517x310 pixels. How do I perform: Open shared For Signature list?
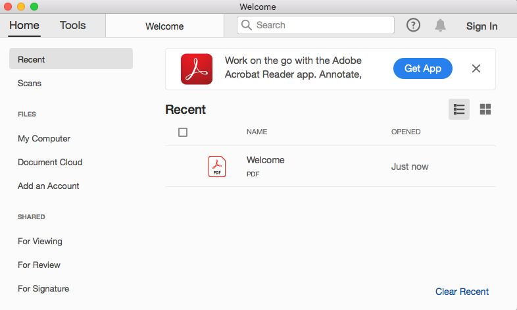tap(43, 288)
